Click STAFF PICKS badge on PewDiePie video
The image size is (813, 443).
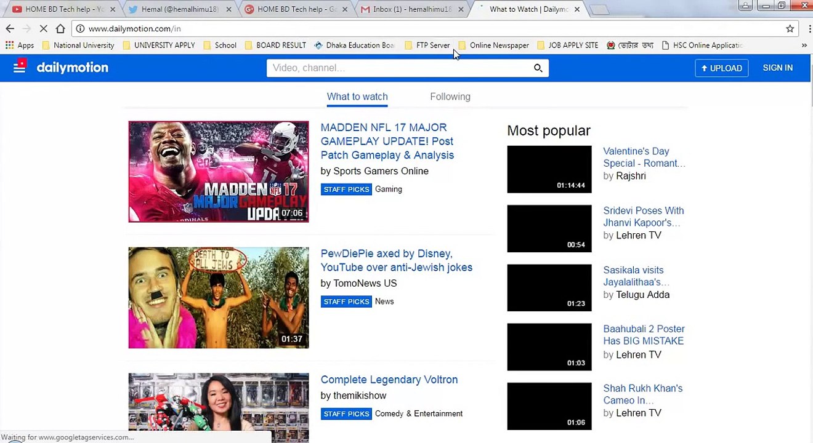(346, 301)
